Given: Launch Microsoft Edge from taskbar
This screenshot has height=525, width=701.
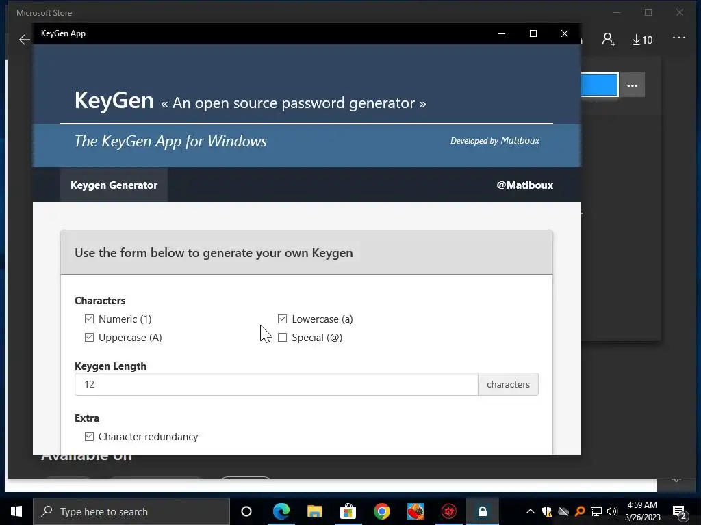Looking at the screenshot, I should pyautogui.click(x=281, y=511).
